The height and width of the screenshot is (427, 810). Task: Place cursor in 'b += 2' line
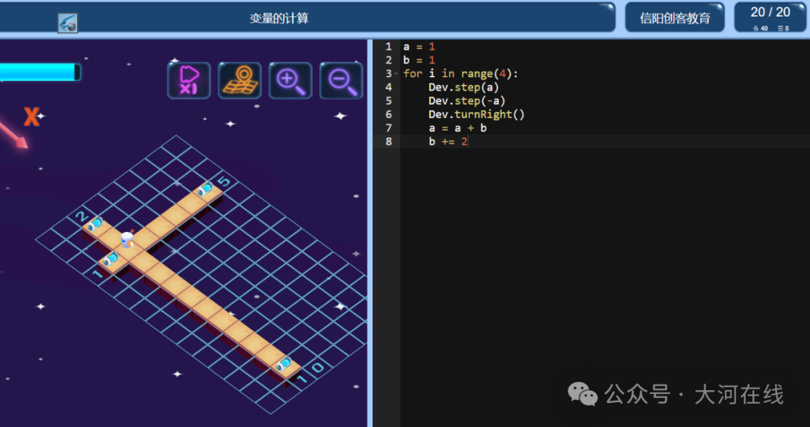pyautogui.click(x=448, y=141)
